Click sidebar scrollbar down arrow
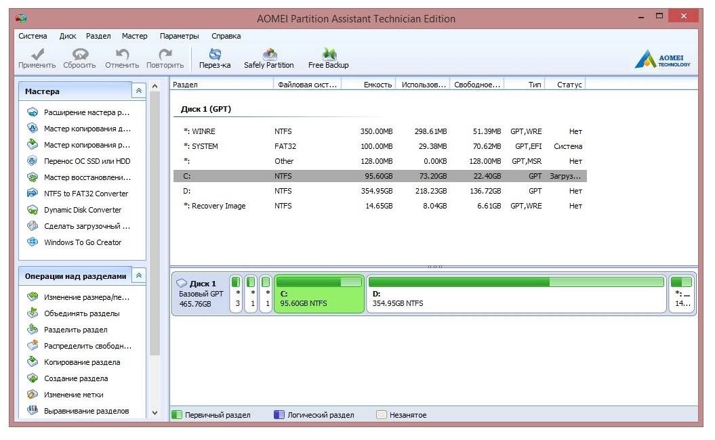Image resolution: width=715 pixels, height=440 pixels. coord(155,413)
